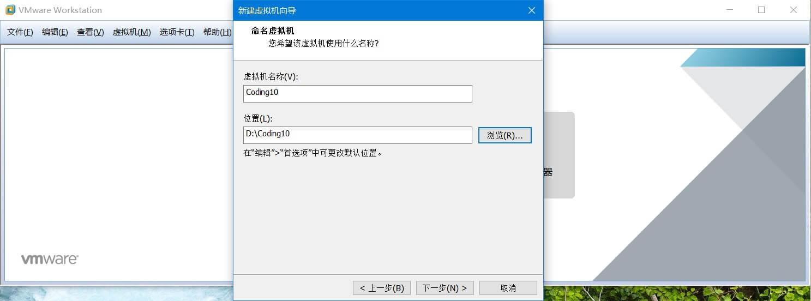Open the 虚拟机(M) menu
811x301 pixels.
point(131,32)
